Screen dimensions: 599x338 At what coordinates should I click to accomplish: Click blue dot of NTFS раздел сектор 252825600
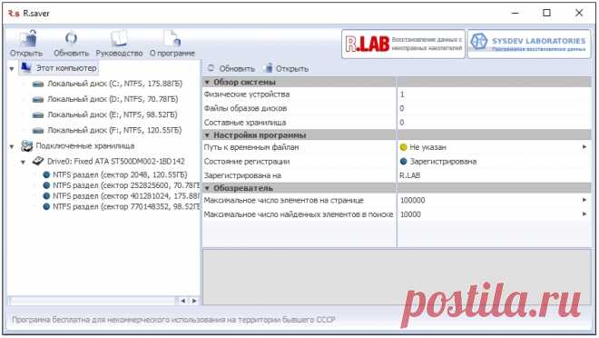[46, 185]
